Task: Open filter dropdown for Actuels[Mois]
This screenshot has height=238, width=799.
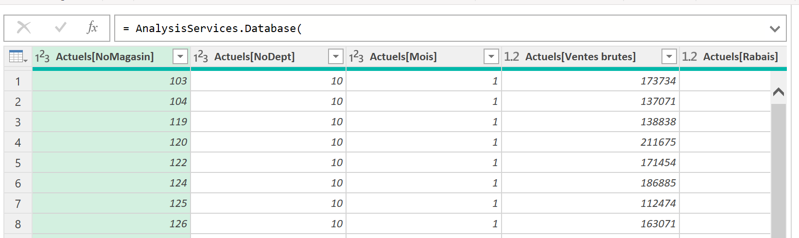Action: pos(491,57)
